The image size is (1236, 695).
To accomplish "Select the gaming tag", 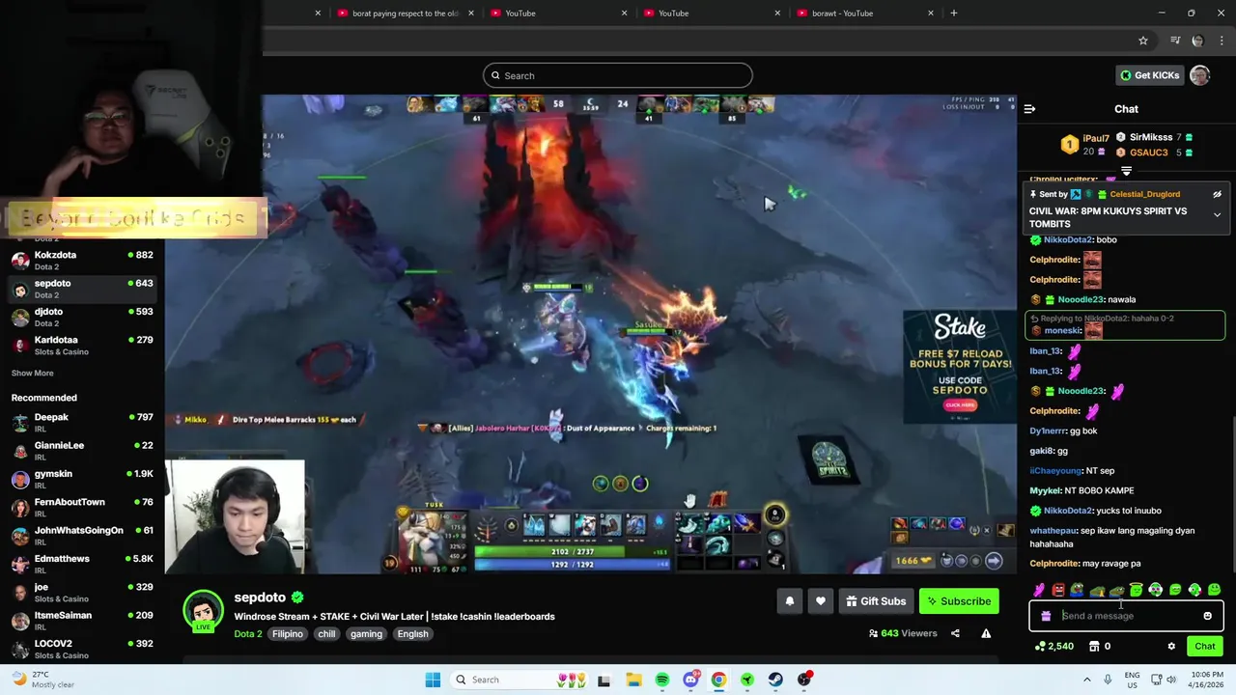I will tap(366, 634).
